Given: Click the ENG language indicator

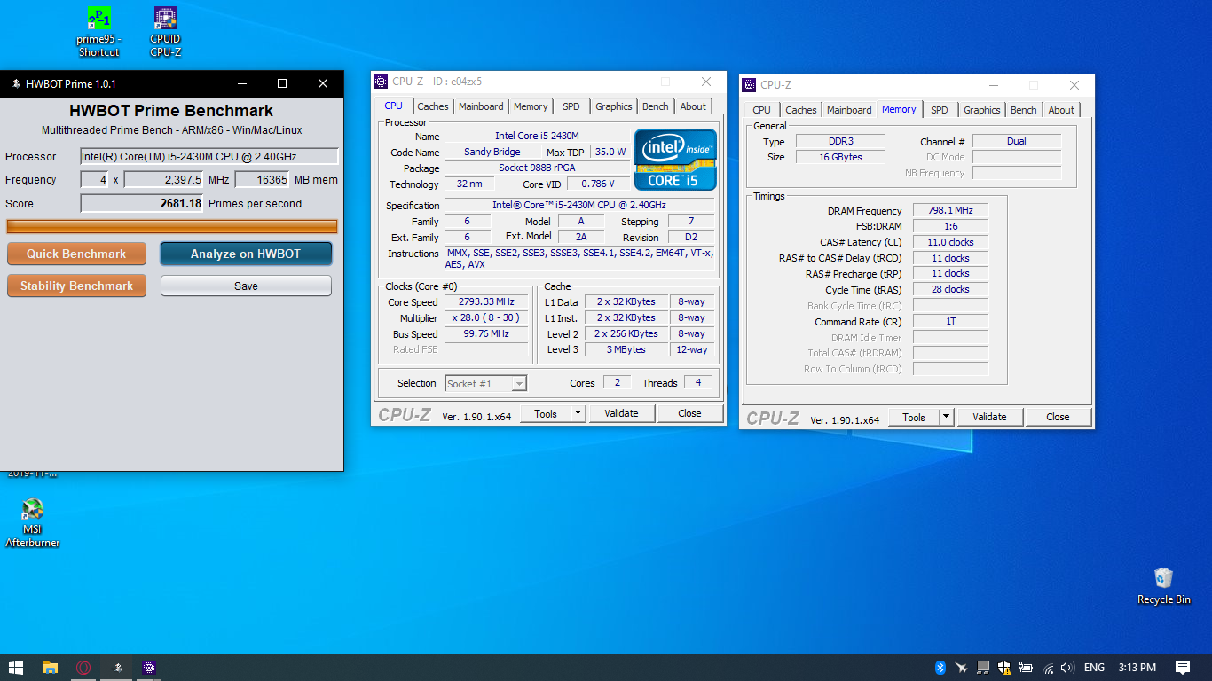Looking at the screenshot, I should pos(1094,668).
